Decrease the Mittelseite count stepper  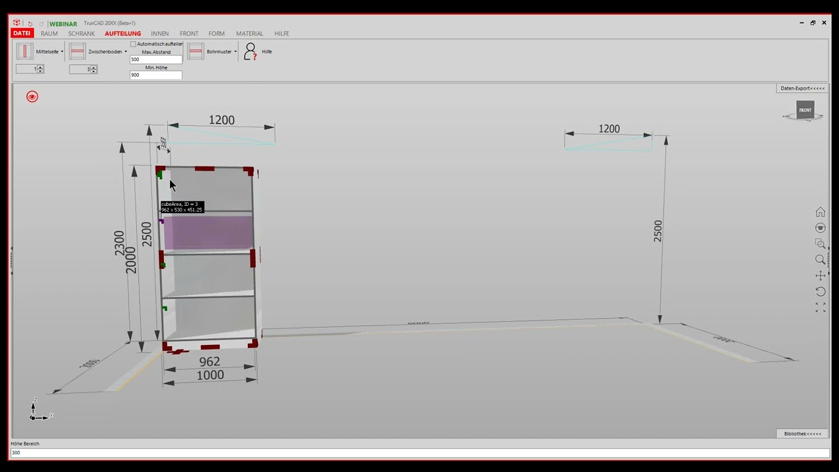(x=41, y=71)
